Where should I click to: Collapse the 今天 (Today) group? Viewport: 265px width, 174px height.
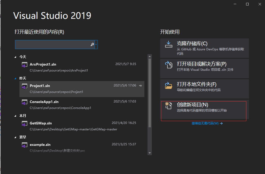pyautogui.click(x=15, y=57)
